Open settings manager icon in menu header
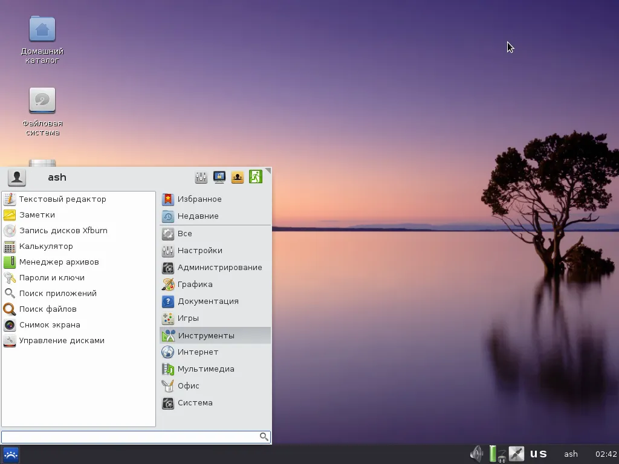619x464 pixels. click(201, 177)
